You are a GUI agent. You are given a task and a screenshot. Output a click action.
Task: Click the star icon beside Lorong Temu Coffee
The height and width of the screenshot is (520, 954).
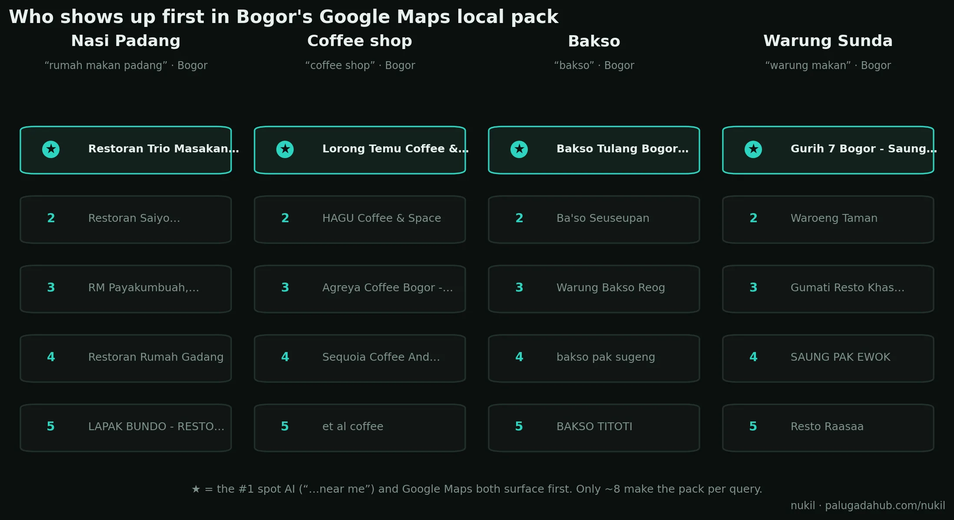pos(285,149)
